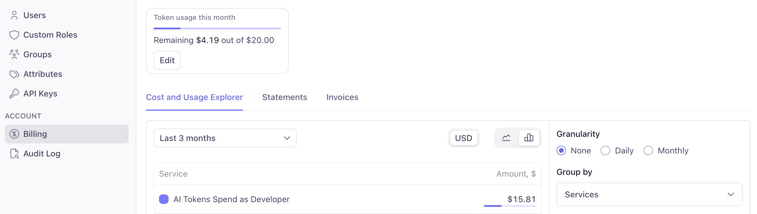Viewport: 757px width, 214px height.
Task: Open Billing in the sidebar
Action: (67, 134)
